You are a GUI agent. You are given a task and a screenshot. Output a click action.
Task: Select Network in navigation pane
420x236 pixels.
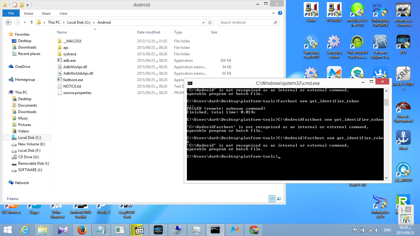pos(22,183)
